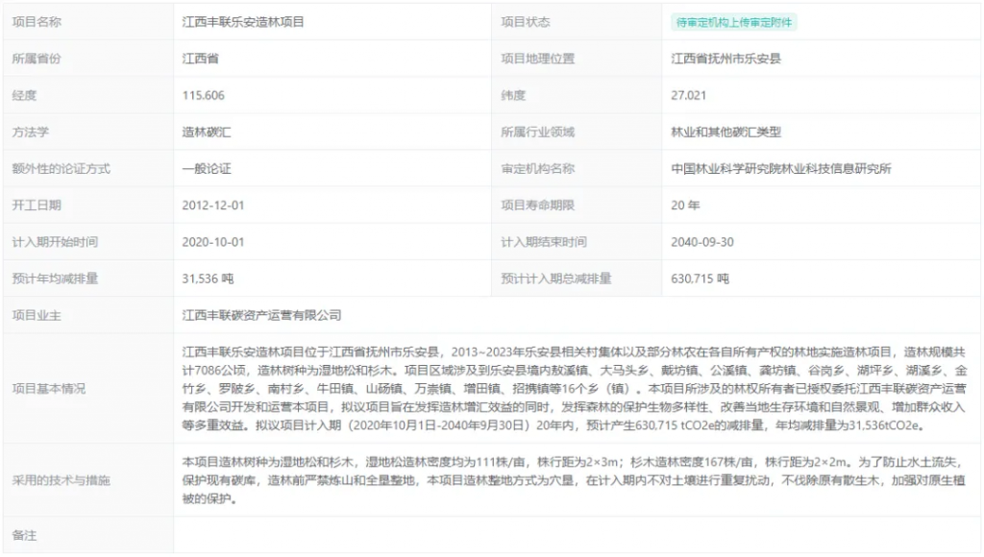Select the longitude value 115.606
This screenshot has height=557, width=984.
point(204,95)
